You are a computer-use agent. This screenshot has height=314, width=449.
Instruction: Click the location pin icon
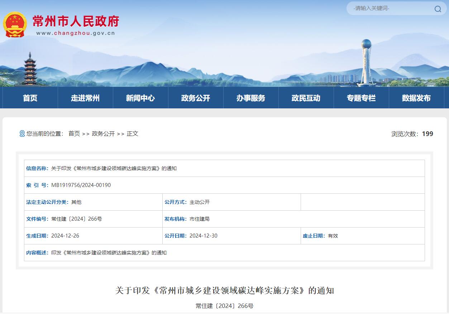point(22,133)
